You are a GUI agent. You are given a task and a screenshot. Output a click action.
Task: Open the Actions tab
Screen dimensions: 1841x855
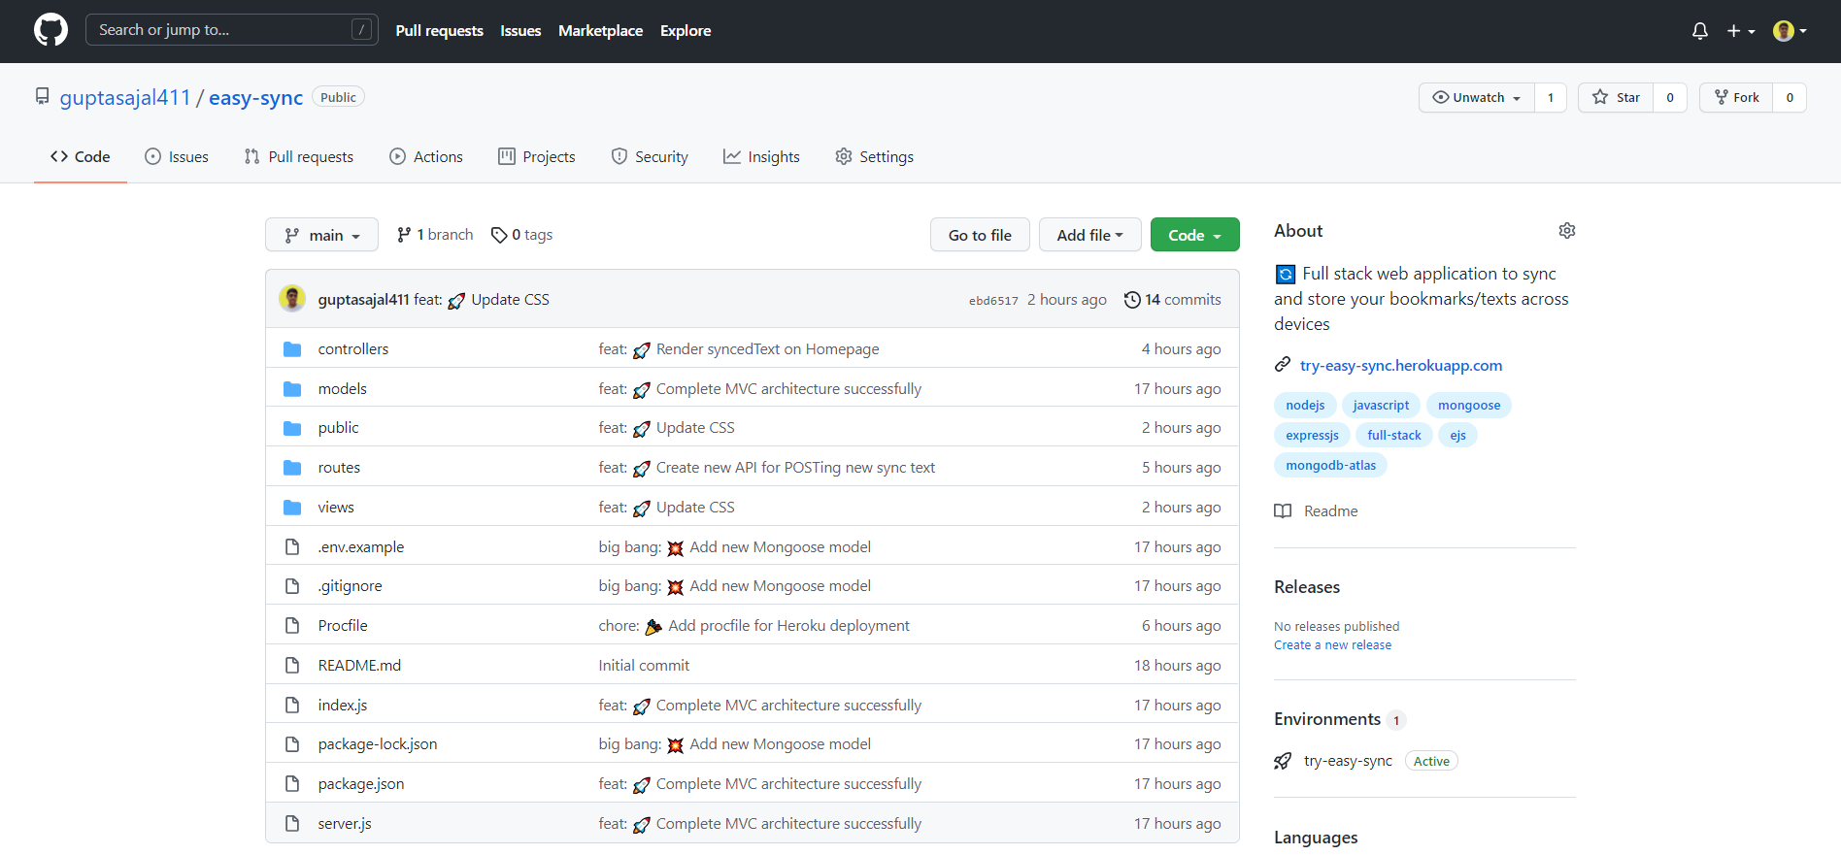click(426, 157)
